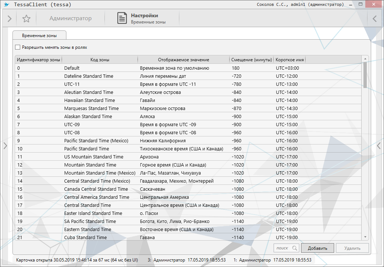Click the scroll-up arrow of the zones table

[365, 59]
